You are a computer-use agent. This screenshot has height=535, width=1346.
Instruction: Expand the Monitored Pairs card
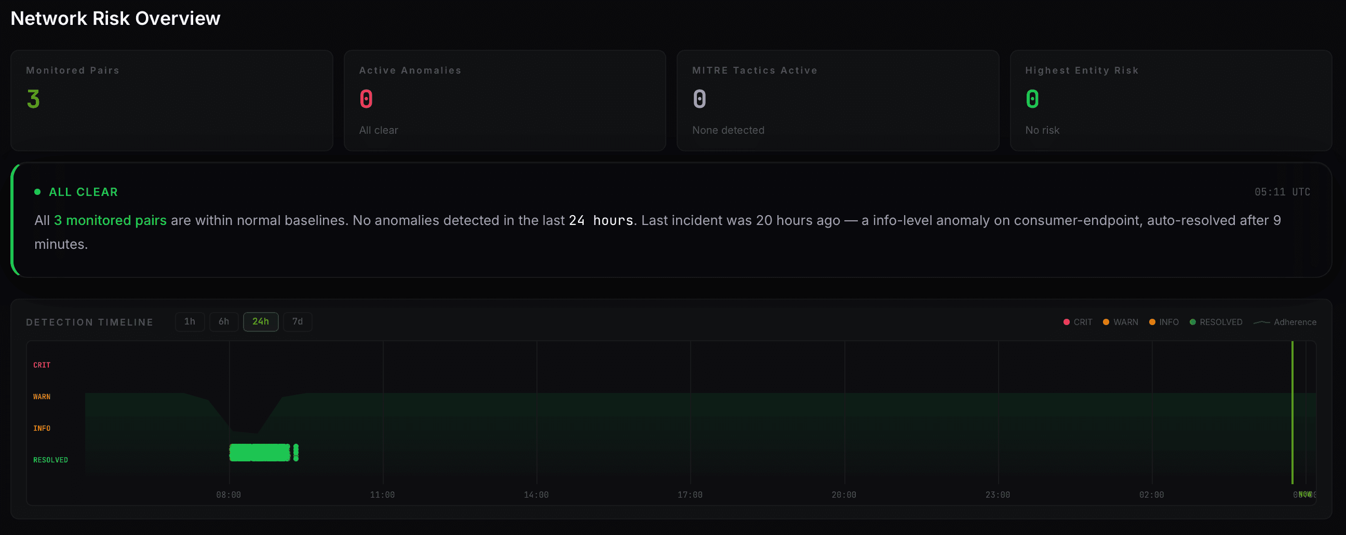click(x=171, y=100)
